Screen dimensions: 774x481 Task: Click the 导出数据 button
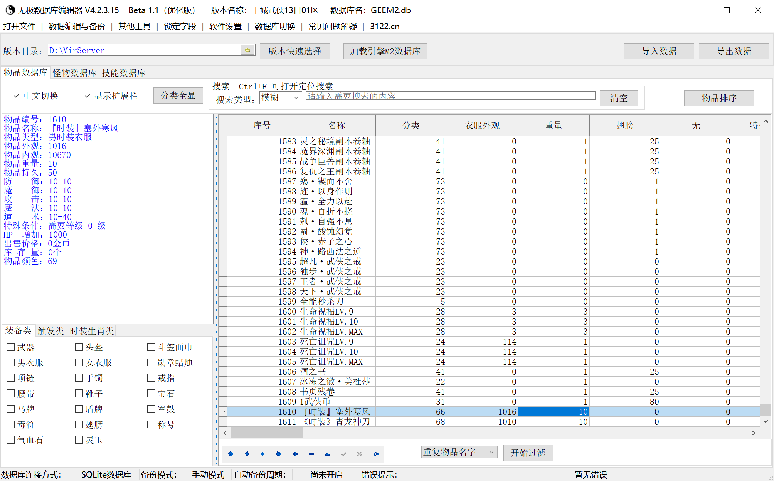pyautogui.click(x=734, y=51)
